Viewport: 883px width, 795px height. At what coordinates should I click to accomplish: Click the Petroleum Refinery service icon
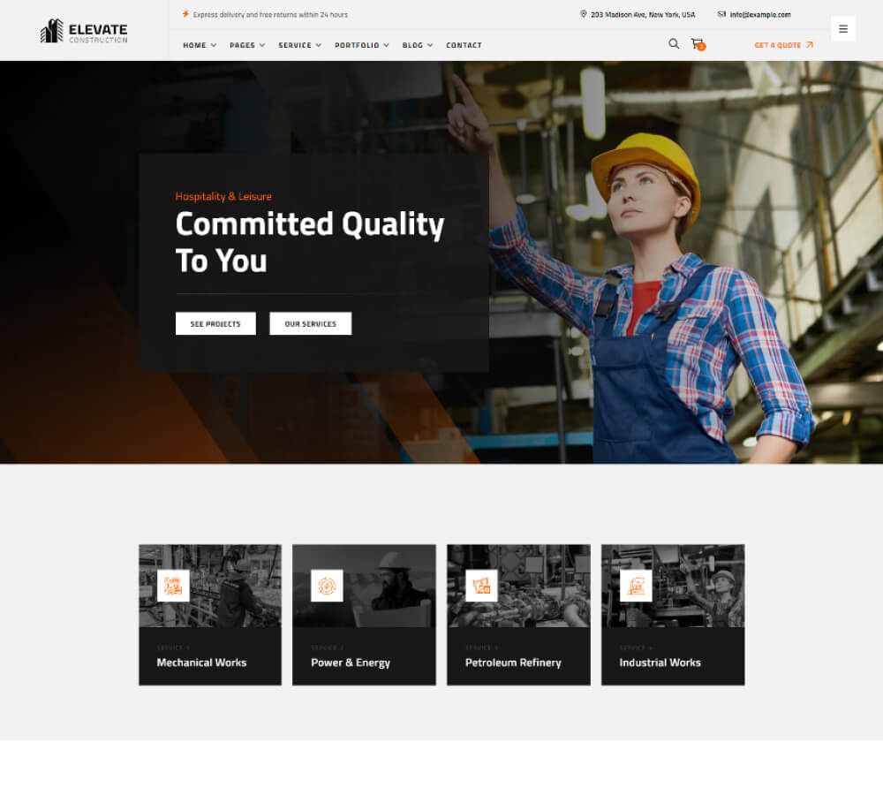click(x=482, y=585)
